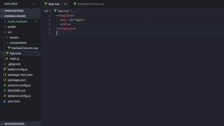This screenshot has height=126, width=224.
Task: Click the Babel icon beside babel.config.js
Action: pos(5,69)
